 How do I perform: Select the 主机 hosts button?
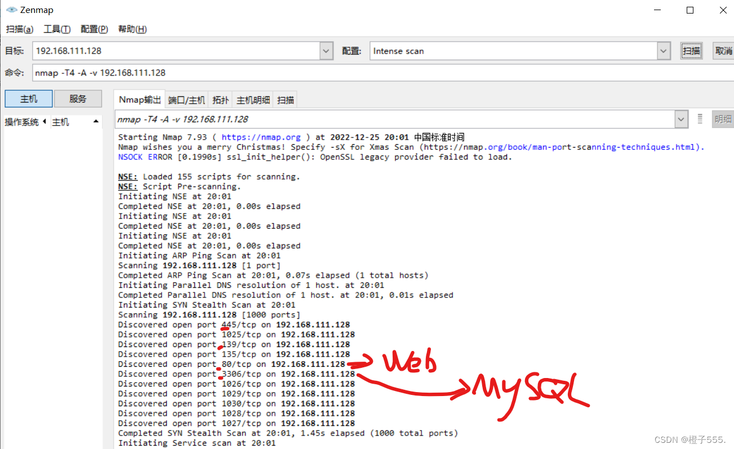point(29,99)
